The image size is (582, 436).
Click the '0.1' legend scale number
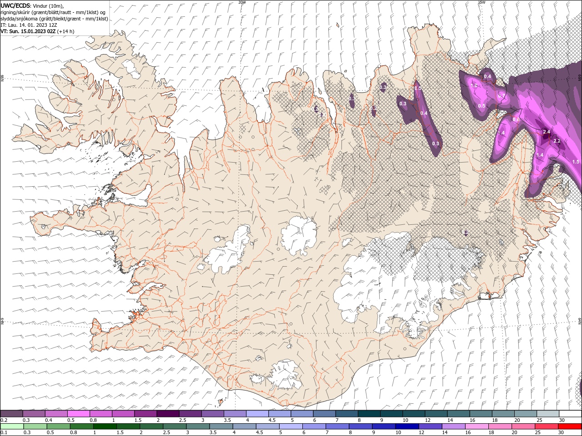4,432
